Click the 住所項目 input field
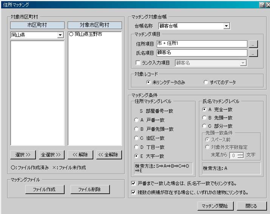Screen dimensions: 270x214 [x=202, y=44]
